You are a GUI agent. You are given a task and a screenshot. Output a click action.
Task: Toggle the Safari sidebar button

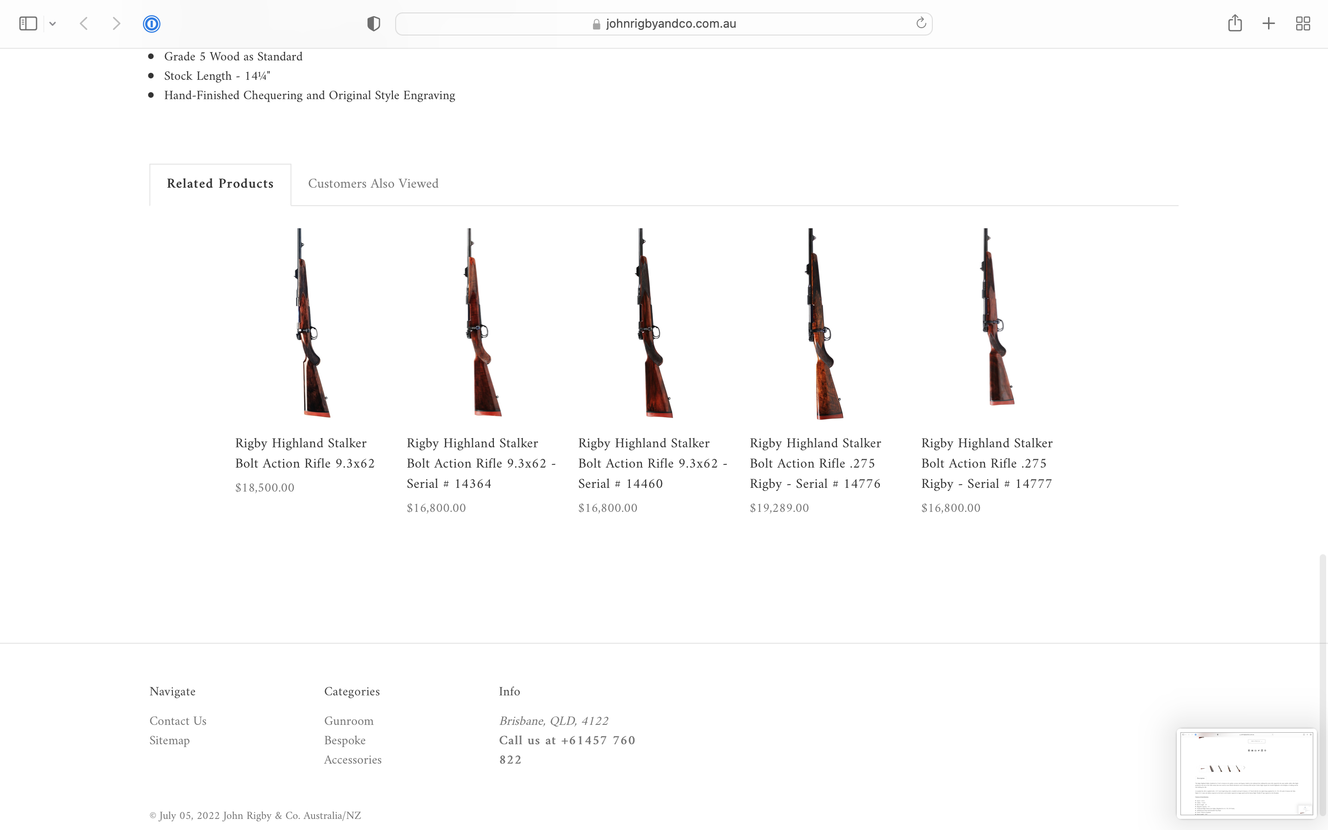(x=28, y=24)
